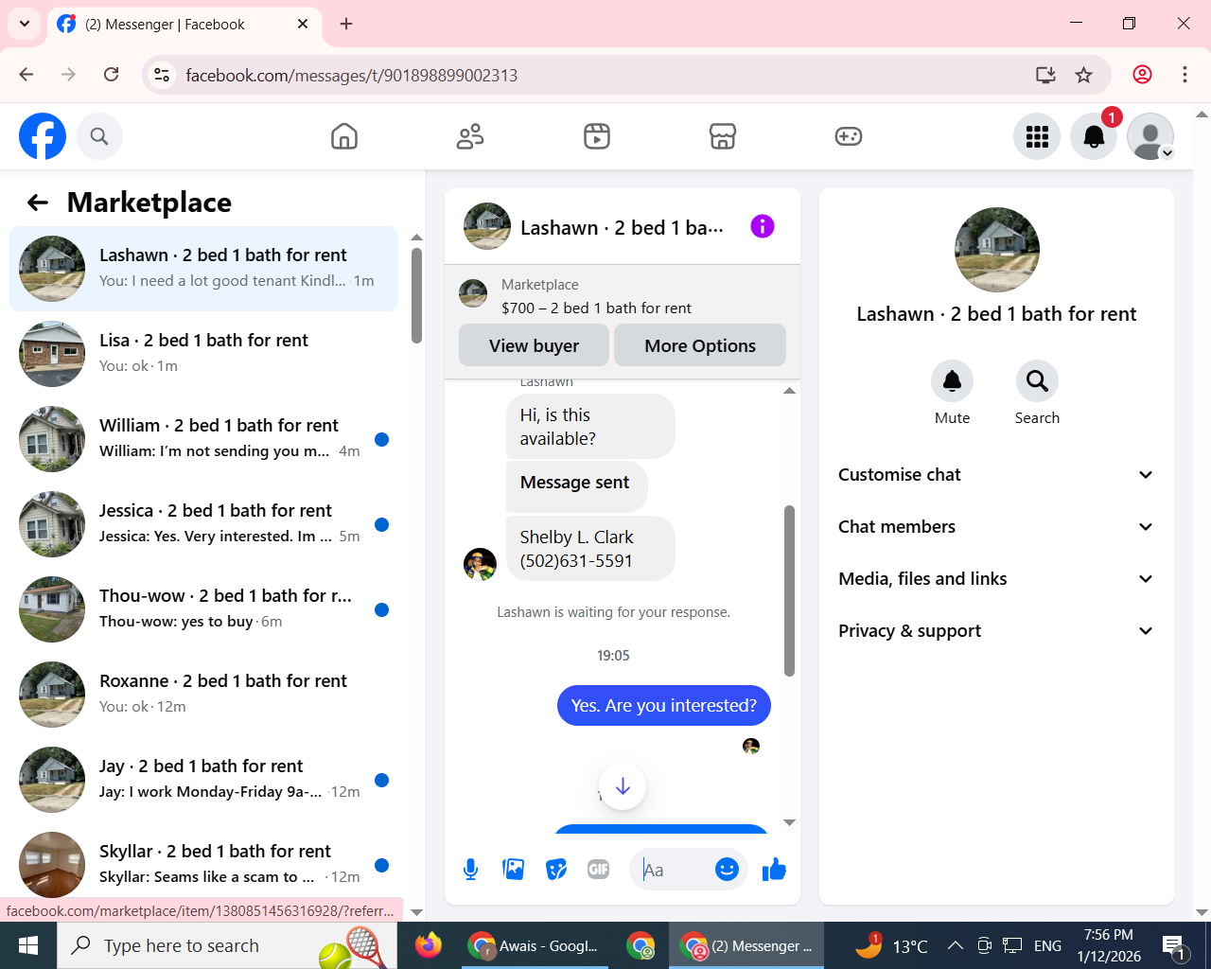
Task: Open the Chrome three-dot menu
Action: 1185,75
